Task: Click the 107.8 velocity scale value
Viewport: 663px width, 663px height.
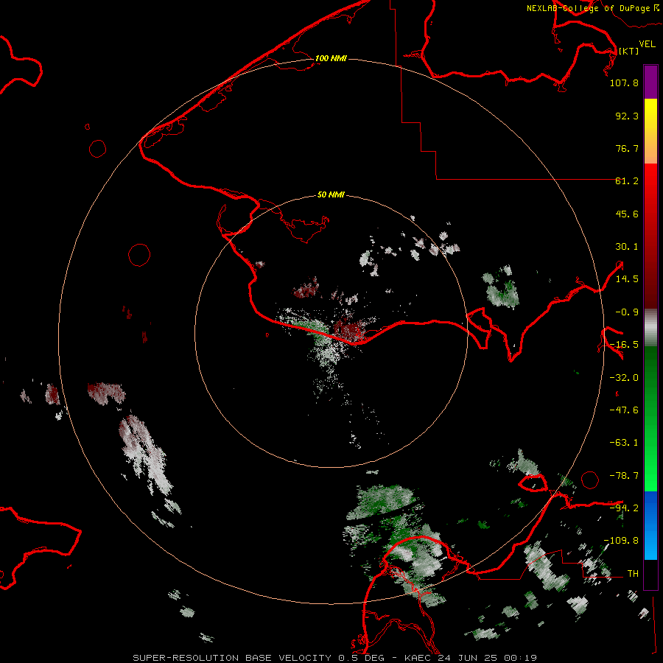Action: click(624, 83)
